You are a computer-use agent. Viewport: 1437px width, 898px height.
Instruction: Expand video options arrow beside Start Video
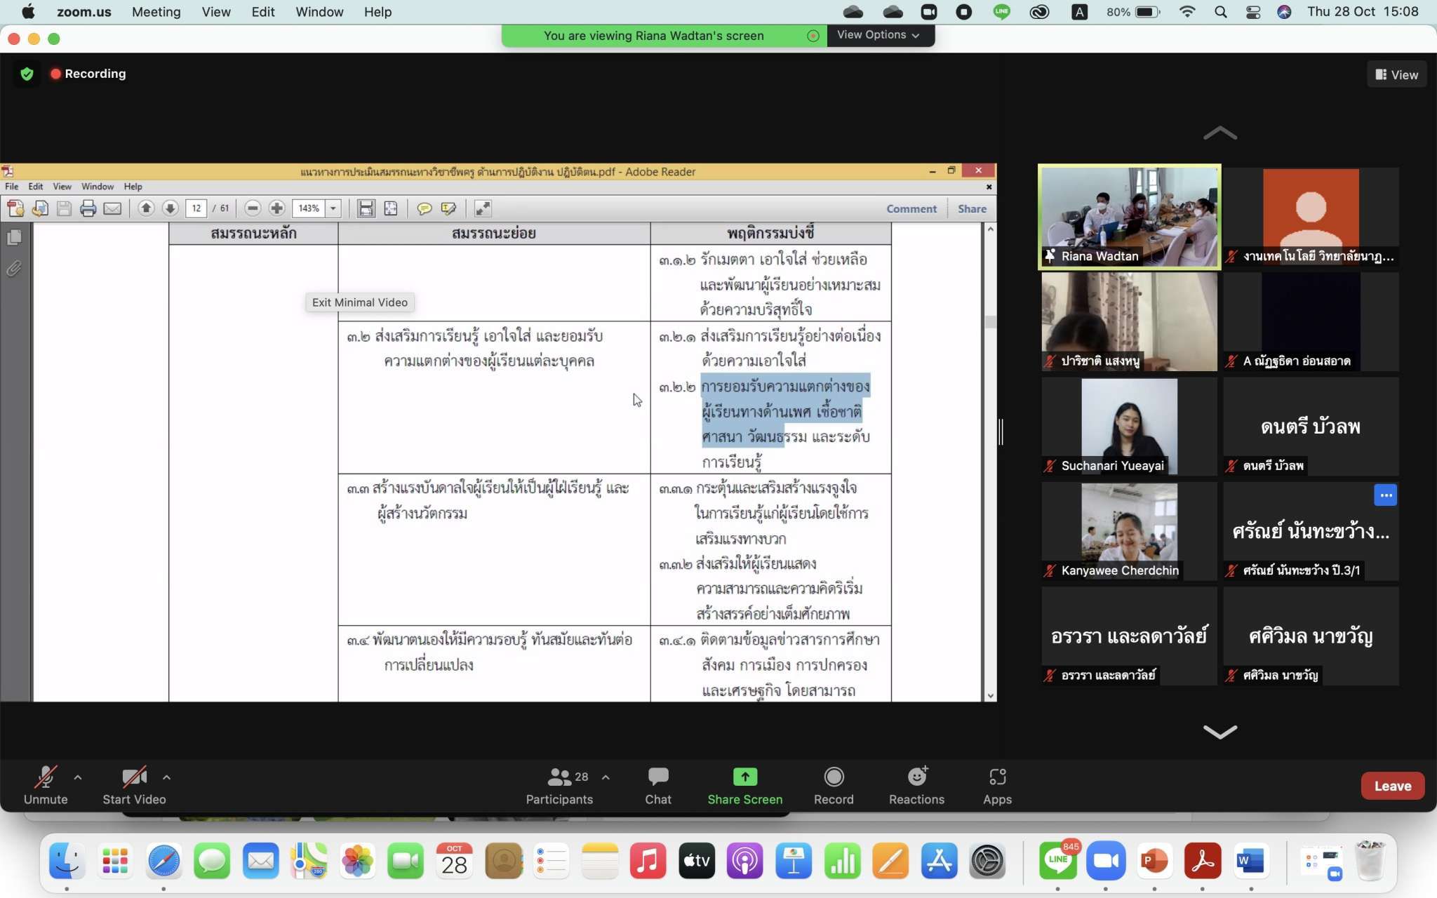[x=166, y=777]
